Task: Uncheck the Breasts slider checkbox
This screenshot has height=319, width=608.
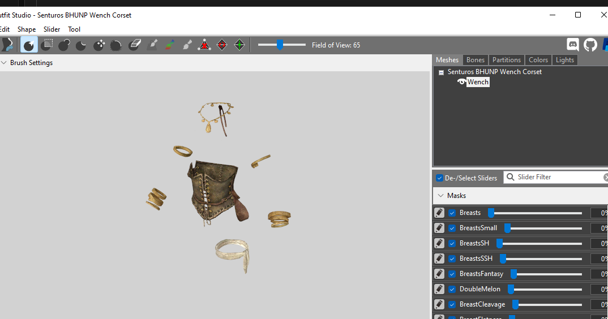Action: tap(452, 213)
